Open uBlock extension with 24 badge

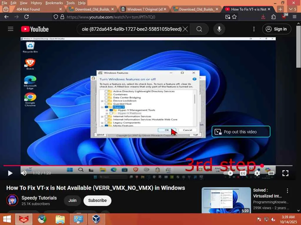(x=284, y=16)
